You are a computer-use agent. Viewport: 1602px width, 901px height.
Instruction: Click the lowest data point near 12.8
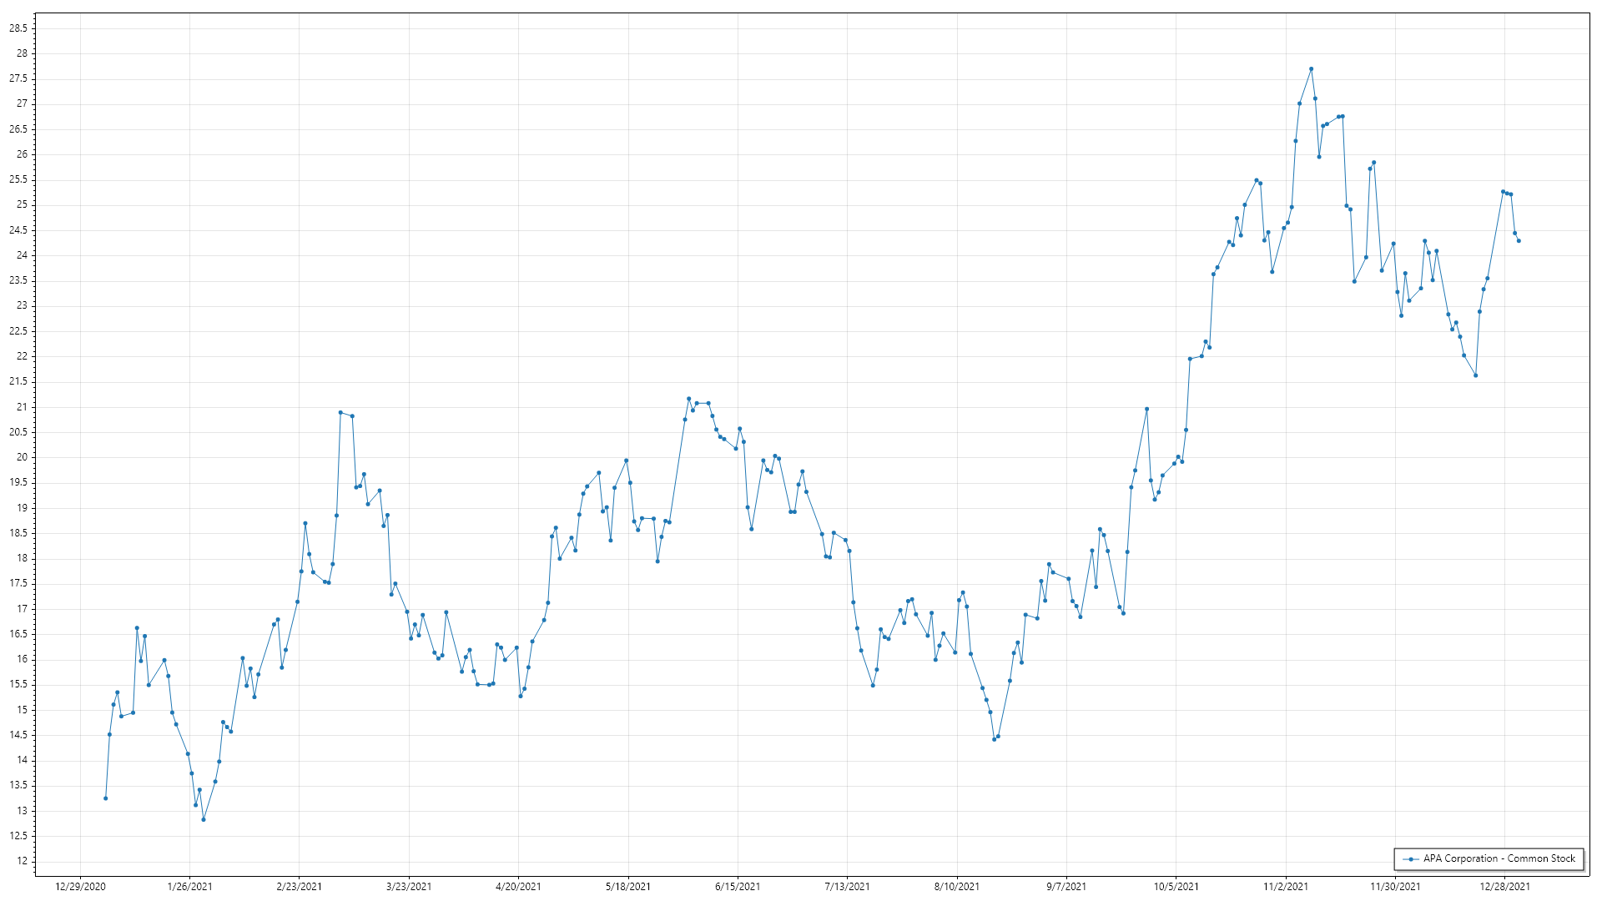pyautogui.click(x=204, y=820)
